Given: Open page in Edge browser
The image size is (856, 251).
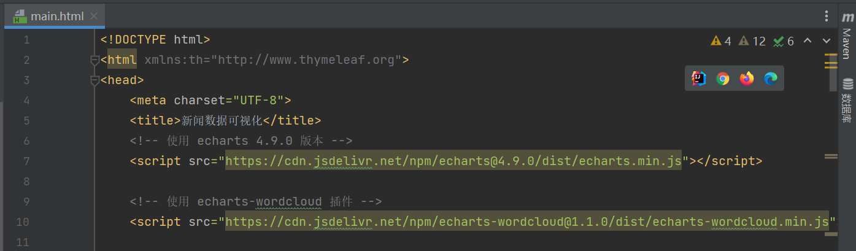Looking at the screenshot, I should click(x=771, y=79).
